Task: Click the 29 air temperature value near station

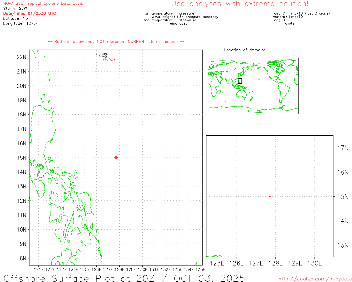Action: point(97,54)
